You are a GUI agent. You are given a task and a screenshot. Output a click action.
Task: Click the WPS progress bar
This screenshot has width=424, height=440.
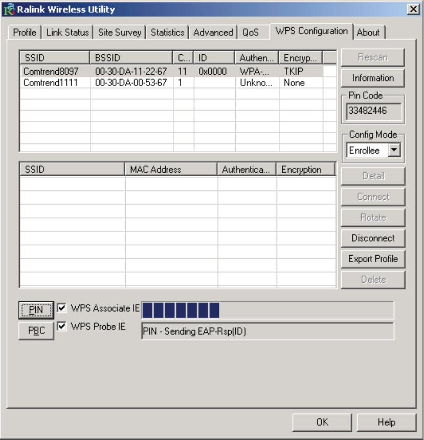tap(267, 310)
